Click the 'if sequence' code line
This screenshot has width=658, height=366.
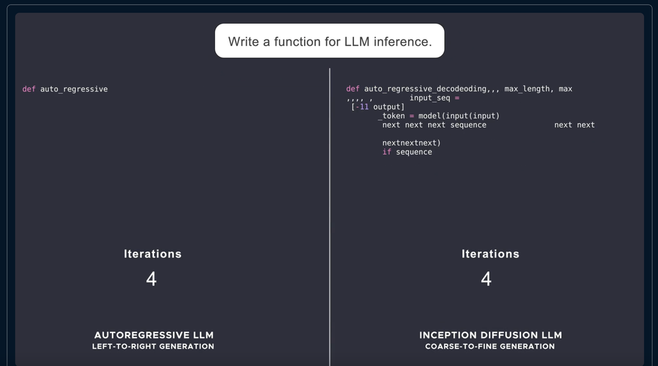coord(407,152)
